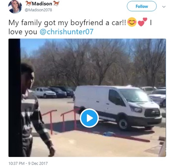The height and width of the screenshot is (167, 172).
Task: Open Madison's profile avatar
Action: click(x=15, y=7)
